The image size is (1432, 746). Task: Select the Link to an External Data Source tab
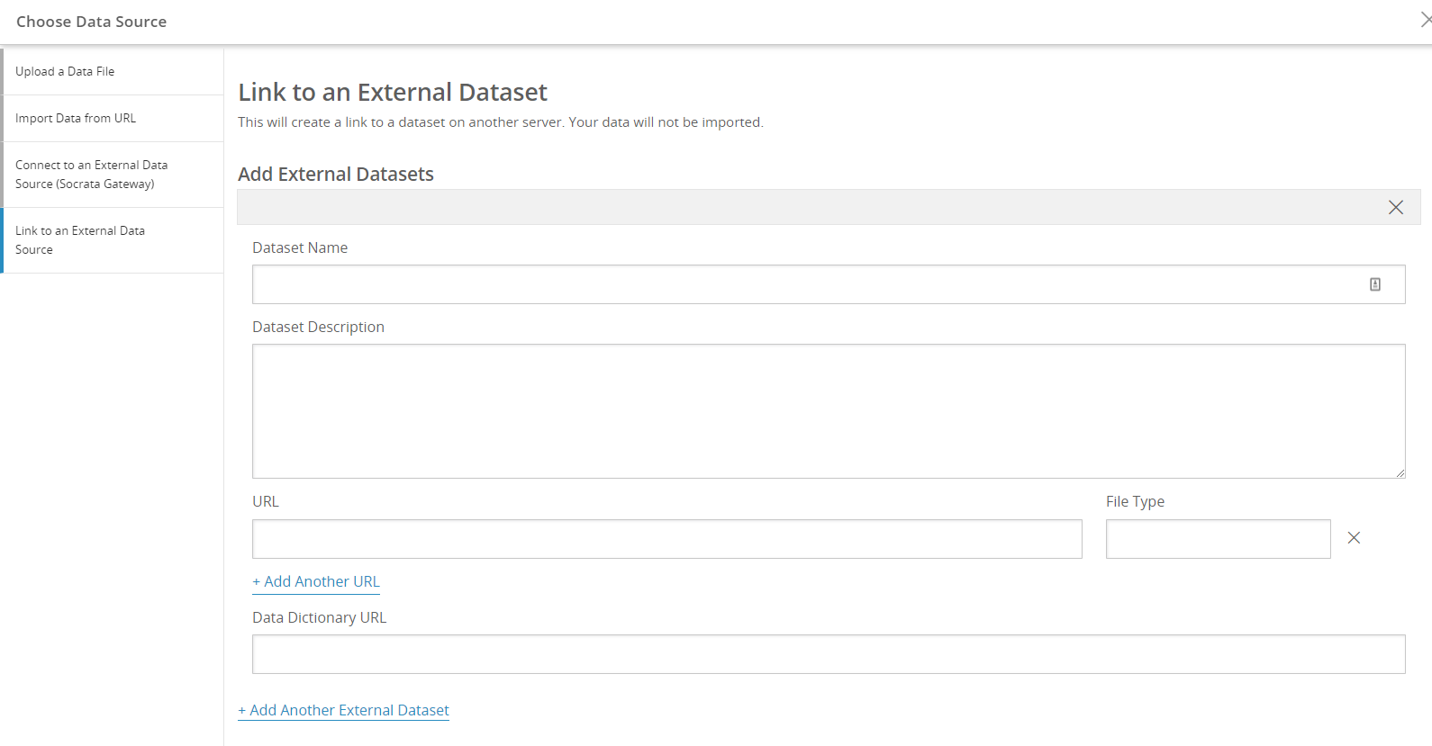[x=113, y=240]
